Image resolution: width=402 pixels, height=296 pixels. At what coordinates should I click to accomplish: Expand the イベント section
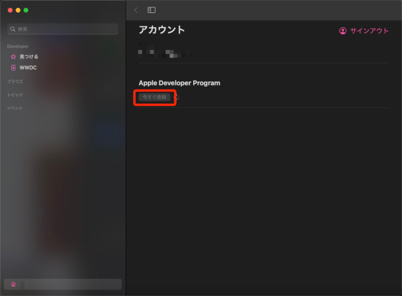point(15,108)
